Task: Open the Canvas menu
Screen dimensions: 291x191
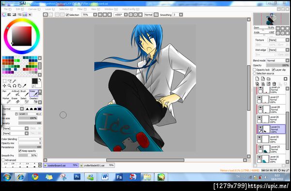Action: [x=34, y=9]
